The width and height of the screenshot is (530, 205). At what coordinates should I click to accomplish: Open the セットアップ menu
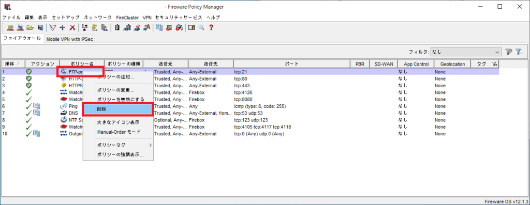pos(66,17)
